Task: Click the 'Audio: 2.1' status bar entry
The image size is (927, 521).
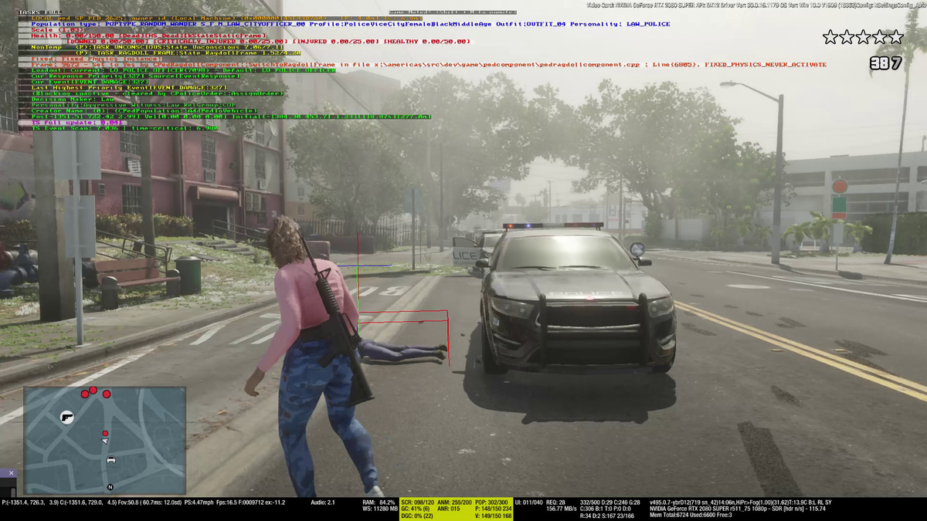Action: [323, 502]
